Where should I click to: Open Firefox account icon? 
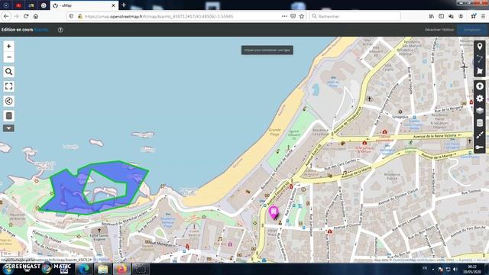coord(461,16)
